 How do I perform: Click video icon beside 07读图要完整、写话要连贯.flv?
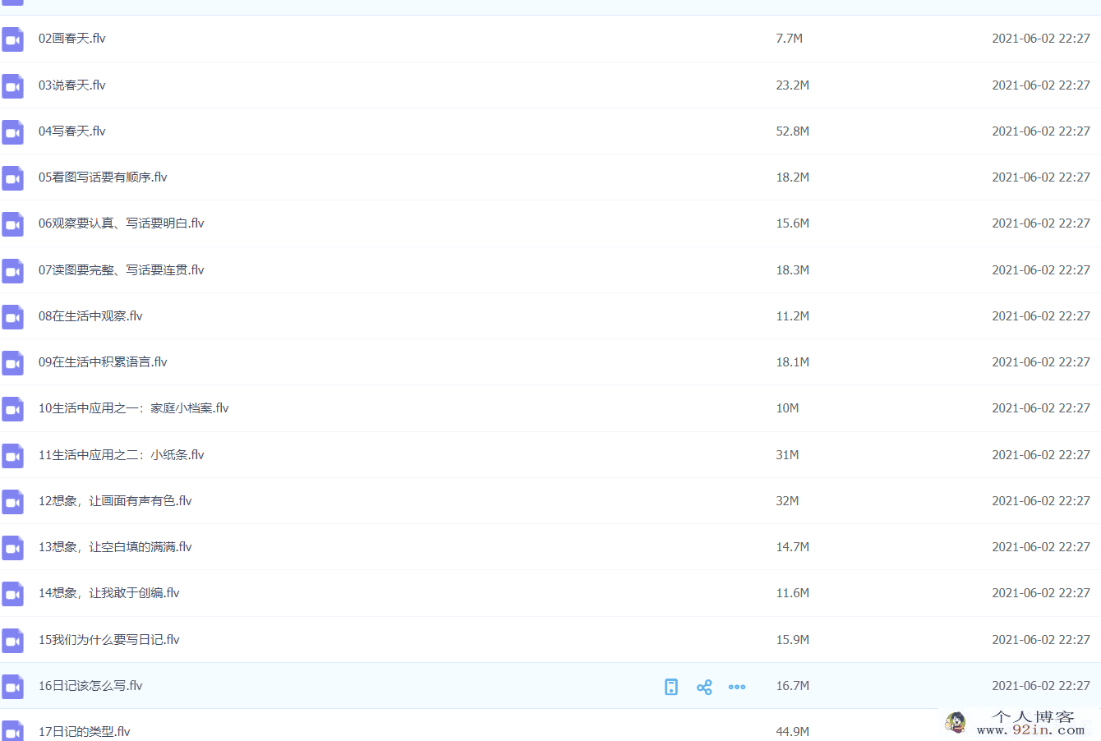pyautogui.click(x=12, y=270)
